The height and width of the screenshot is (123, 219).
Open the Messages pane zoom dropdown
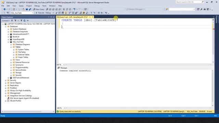click(64, 108)
